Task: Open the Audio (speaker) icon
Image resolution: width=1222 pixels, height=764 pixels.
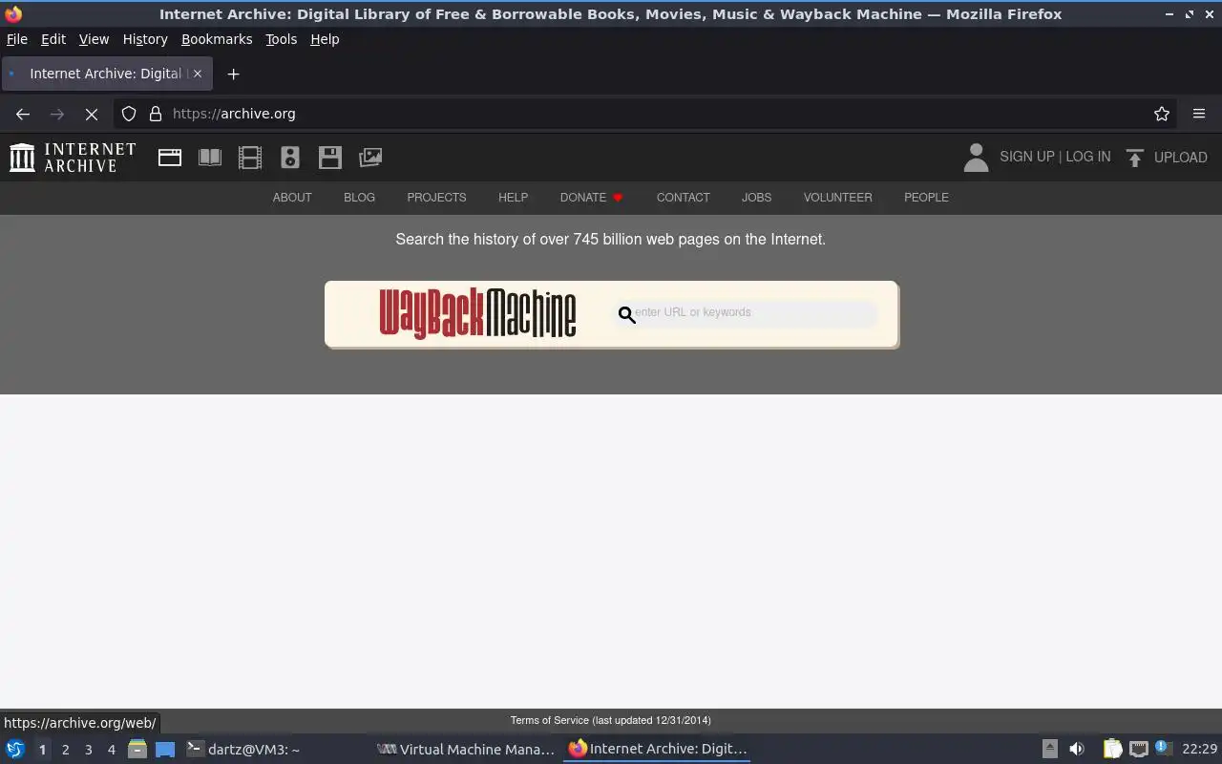Action: [290, 158]
